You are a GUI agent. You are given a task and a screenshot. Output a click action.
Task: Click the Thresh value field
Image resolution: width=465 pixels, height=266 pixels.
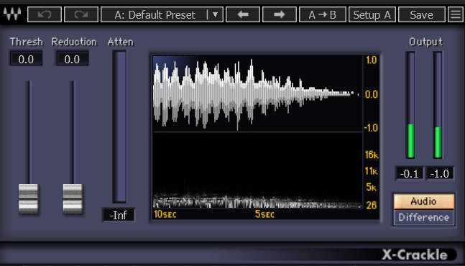point(26,59)
